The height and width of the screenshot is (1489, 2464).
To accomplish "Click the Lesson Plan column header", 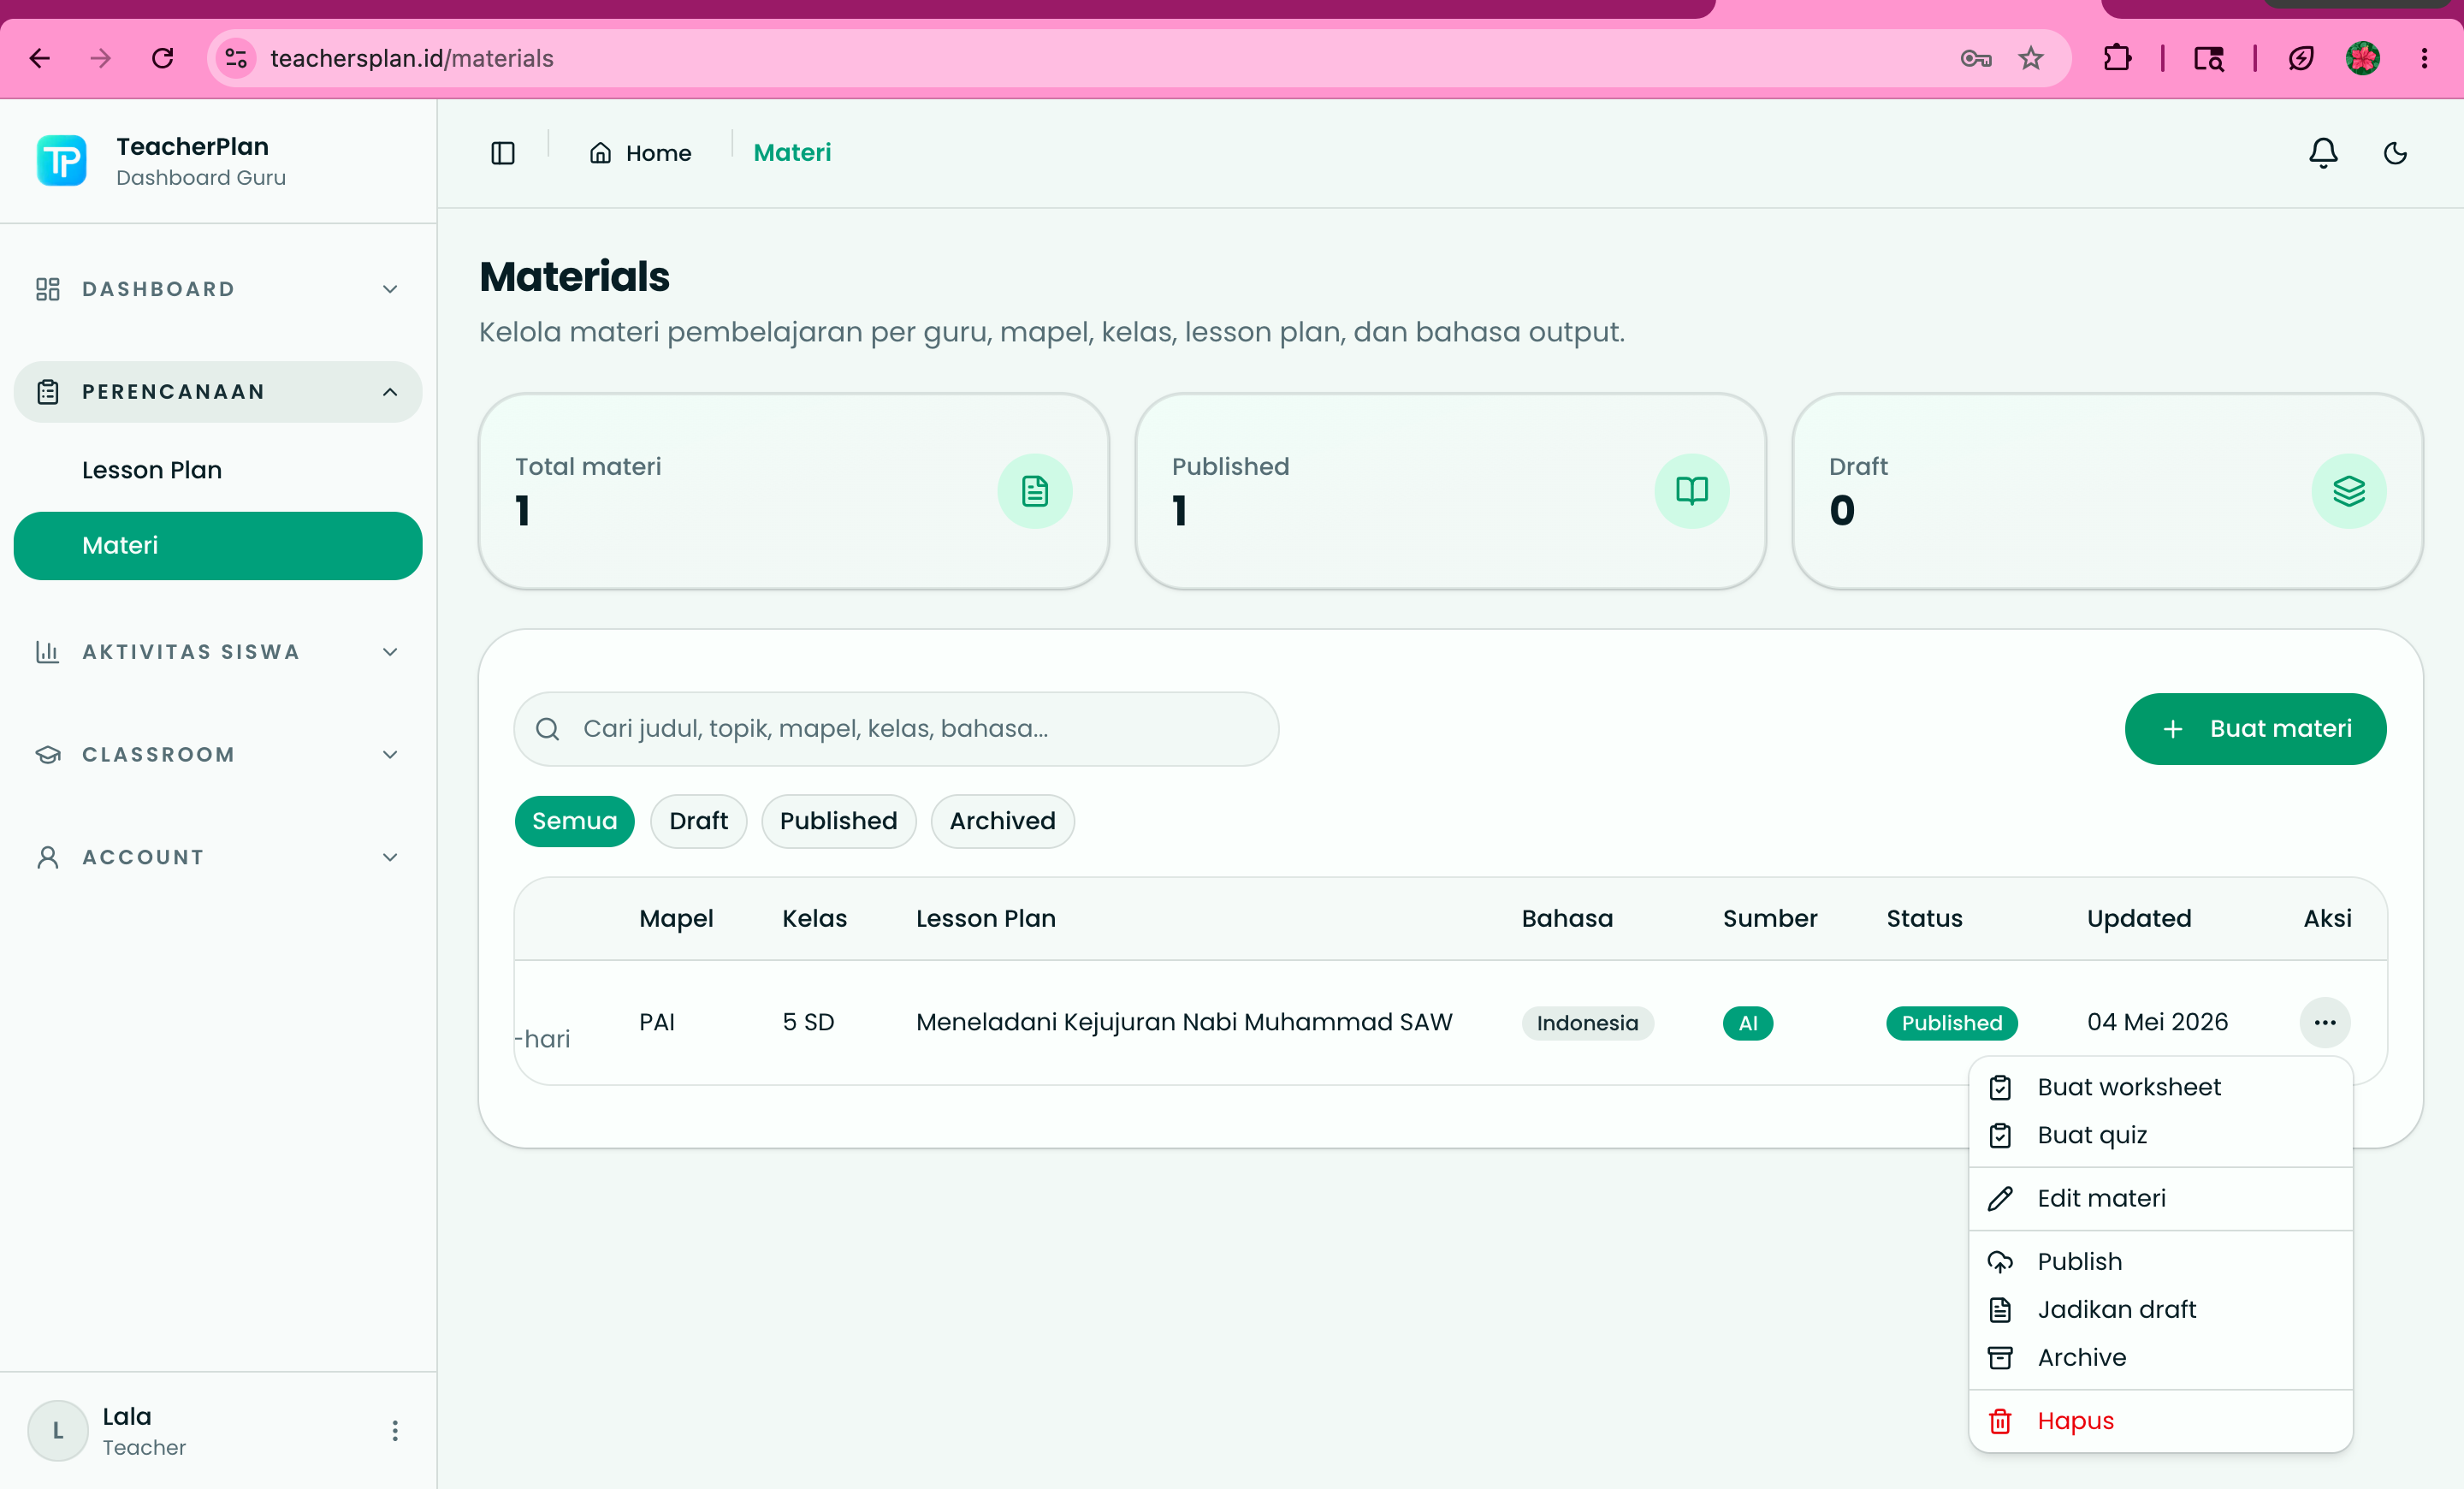I will 985,919.
